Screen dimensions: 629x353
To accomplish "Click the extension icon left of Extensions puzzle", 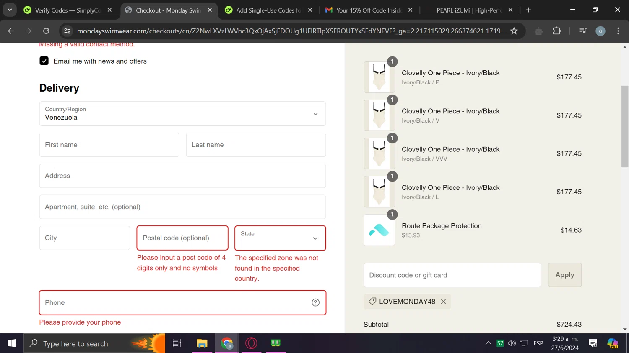I will pyautogui.click(x=539, y=31).
